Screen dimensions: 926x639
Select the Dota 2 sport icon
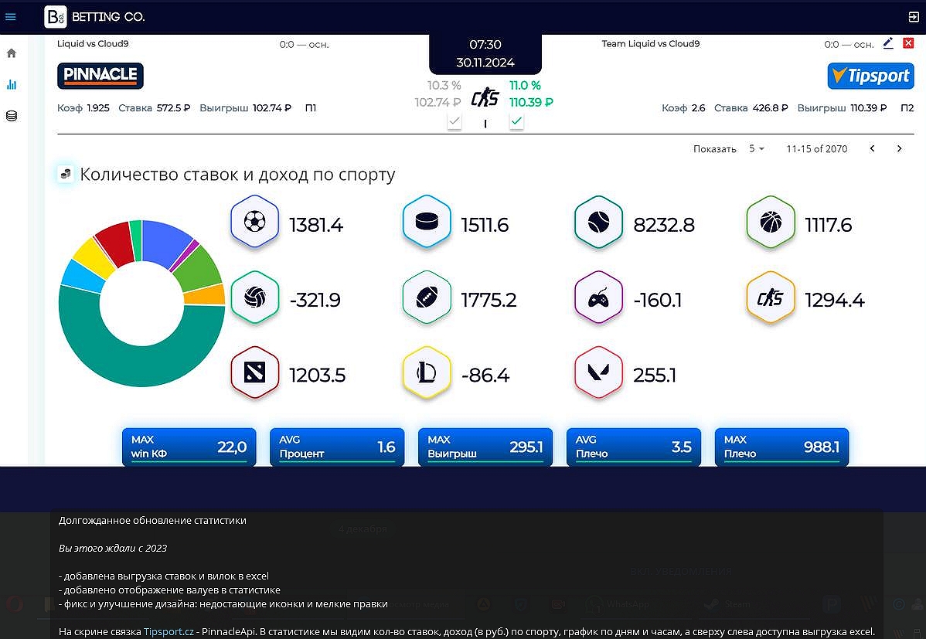coord(254,374)
